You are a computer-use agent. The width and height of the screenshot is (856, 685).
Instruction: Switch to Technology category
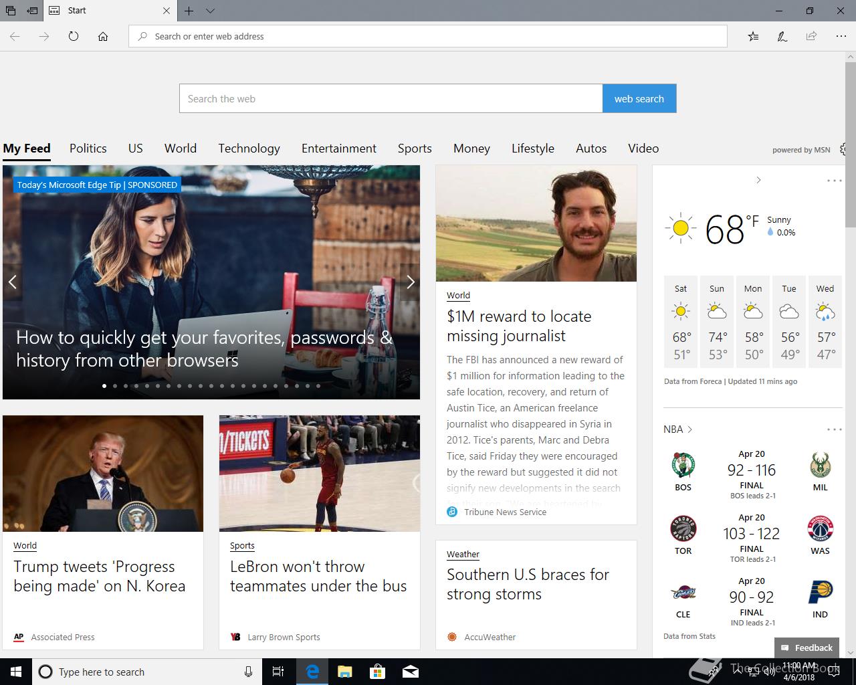(x=249, y=149)
